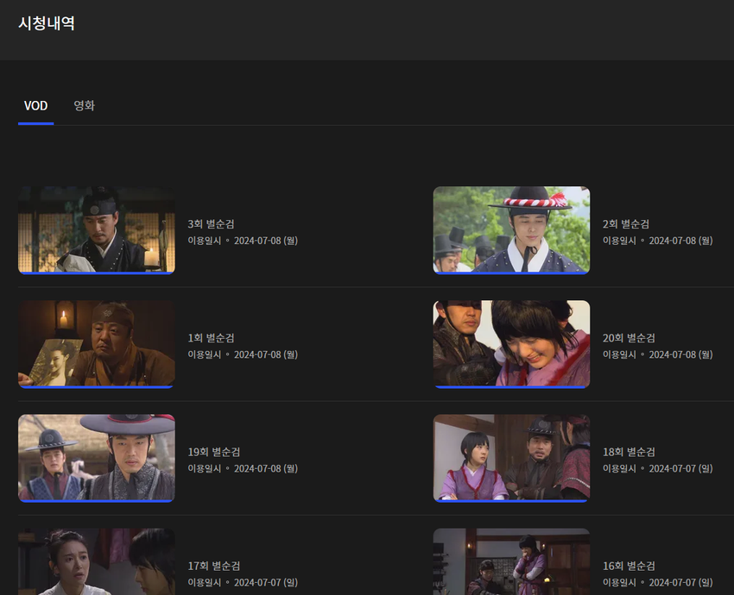Click watch progress bar under 18회 thumbnail

click(x=510, y=501)
